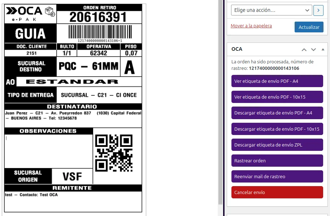Click the tracking number 1217400000000143106

coord(274,68)
